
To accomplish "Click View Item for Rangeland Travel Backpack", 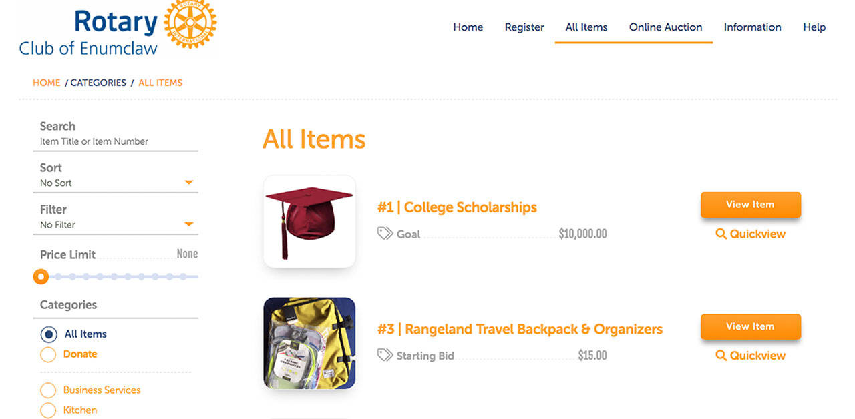I will pos(750,326).
